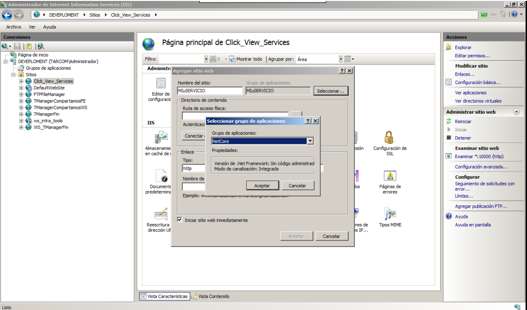Click the green refresh icon in address bar
527x310 pixels.
tap(484, 14)
